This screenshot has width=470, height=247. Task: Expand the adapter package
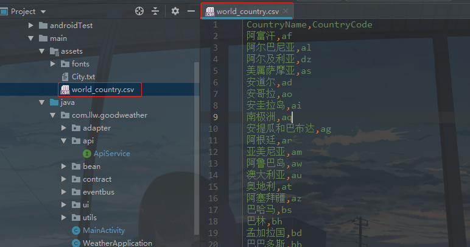pos(63,128)
